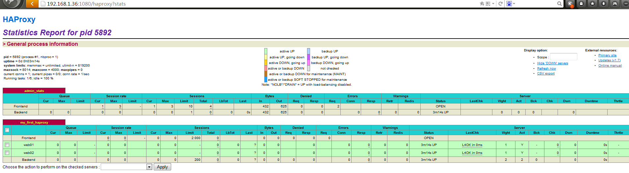Click the pid = 5892 process line
Image resolution: width=629 pixels, height=173 pixels.
(31, 57)
